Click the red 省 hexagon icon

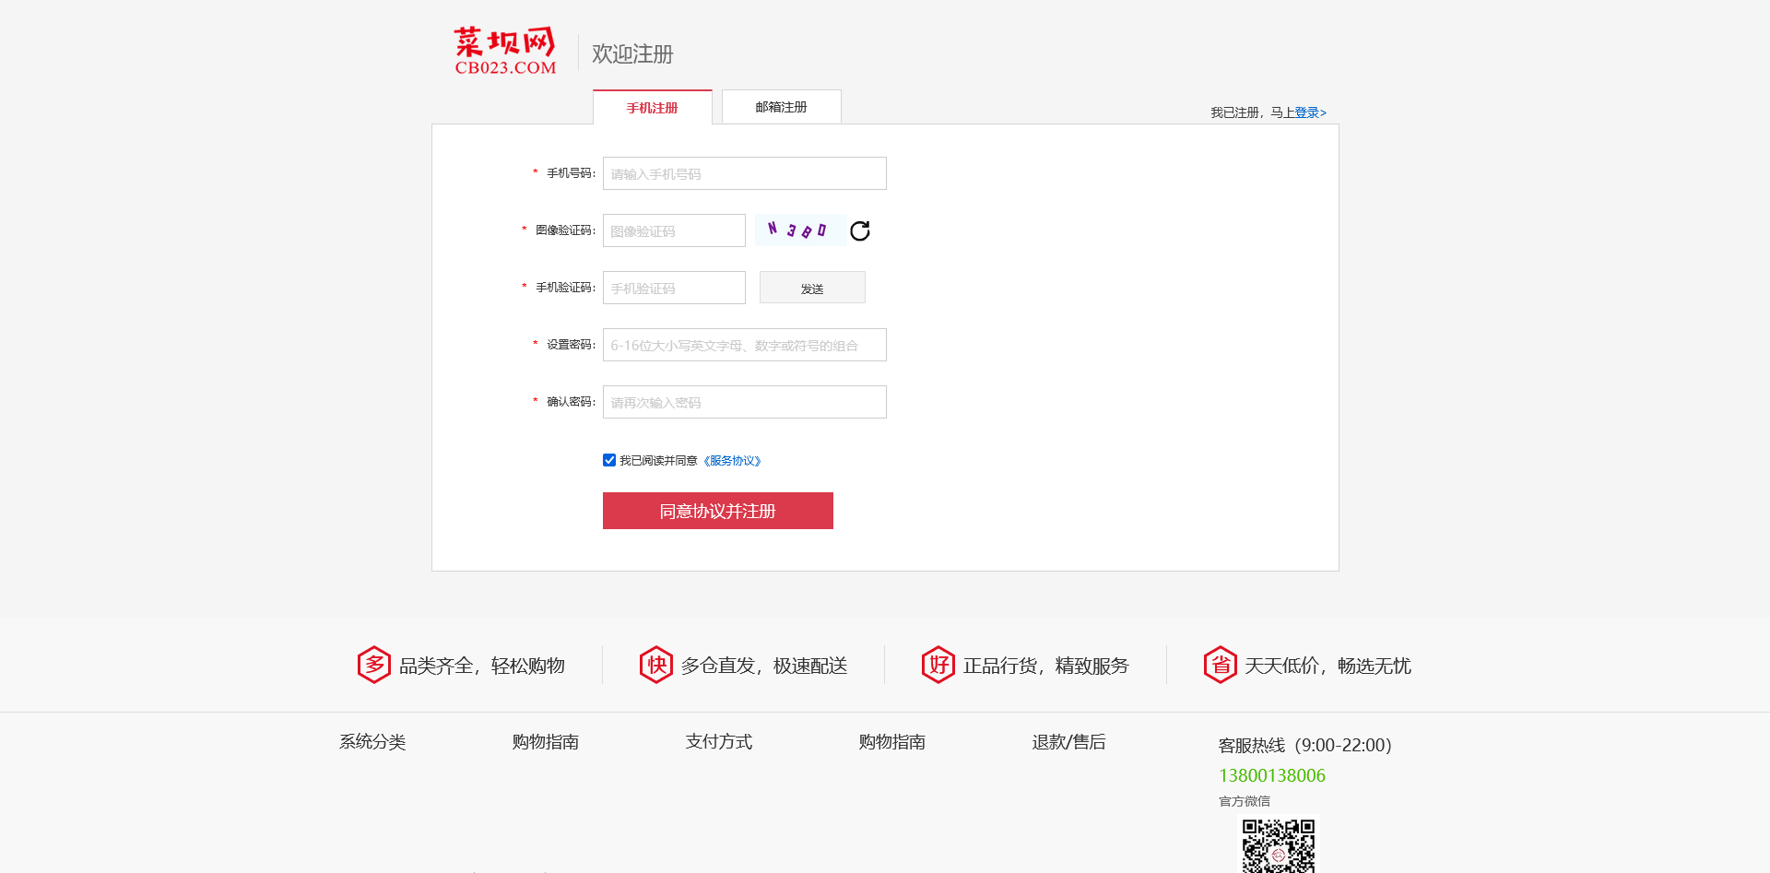click(x=1221, y=665)
